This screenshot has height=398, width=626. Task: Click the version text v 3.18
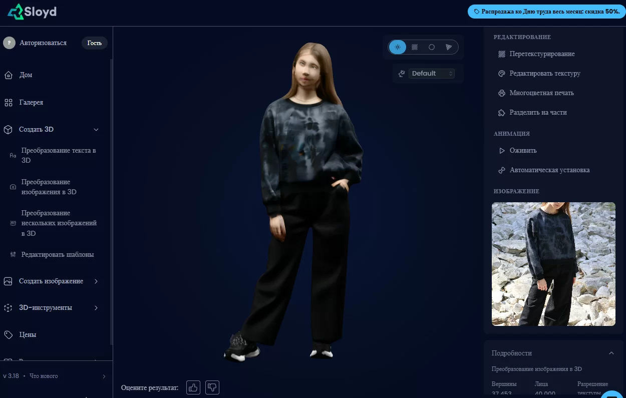click(x=11, y=376)
